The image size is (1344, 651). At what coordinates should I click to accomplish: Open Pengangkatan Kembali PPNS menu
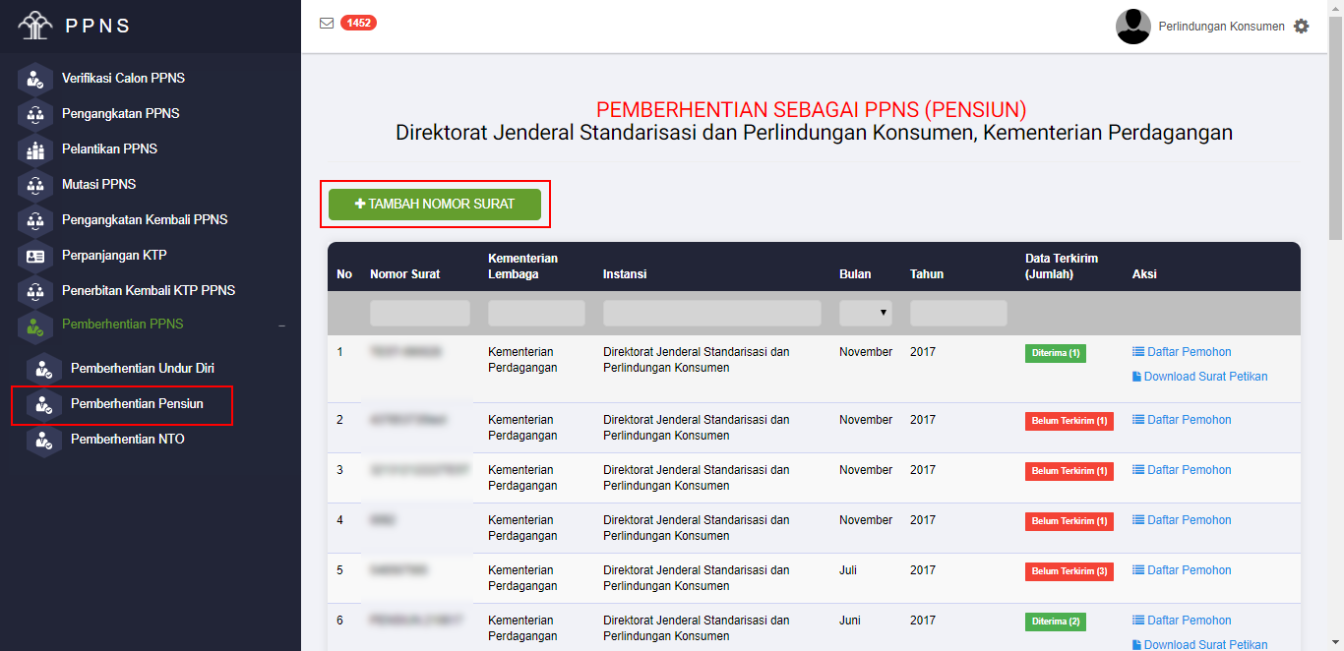(x=144, y=220)
